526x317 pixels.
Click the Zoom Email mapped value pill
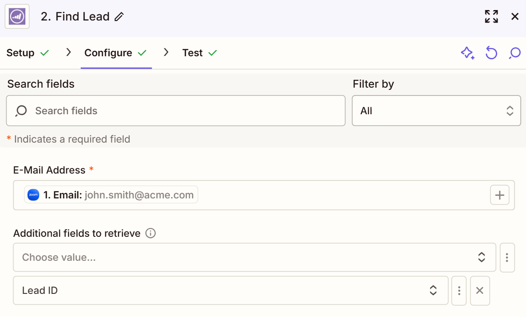[x=111, y=195]
